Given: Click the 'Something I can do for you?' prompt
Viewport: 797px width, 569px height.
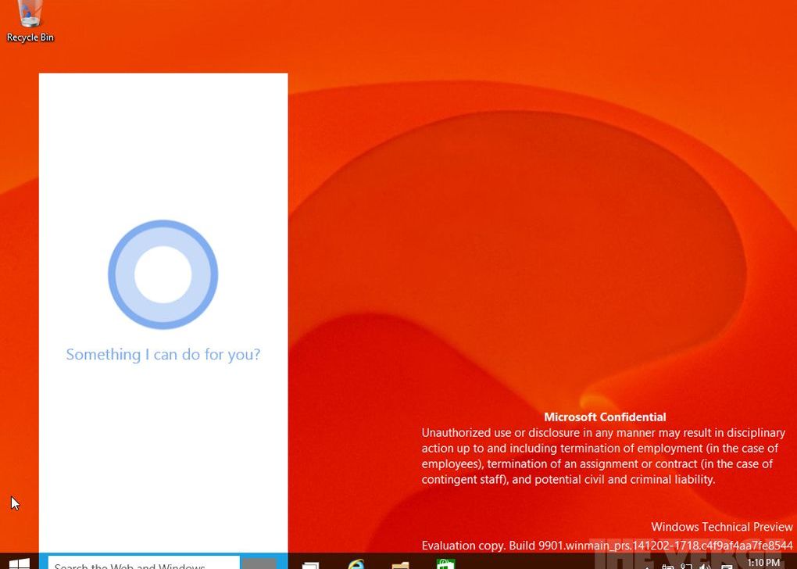Looking at the screenshot, I should click(163, 354).
